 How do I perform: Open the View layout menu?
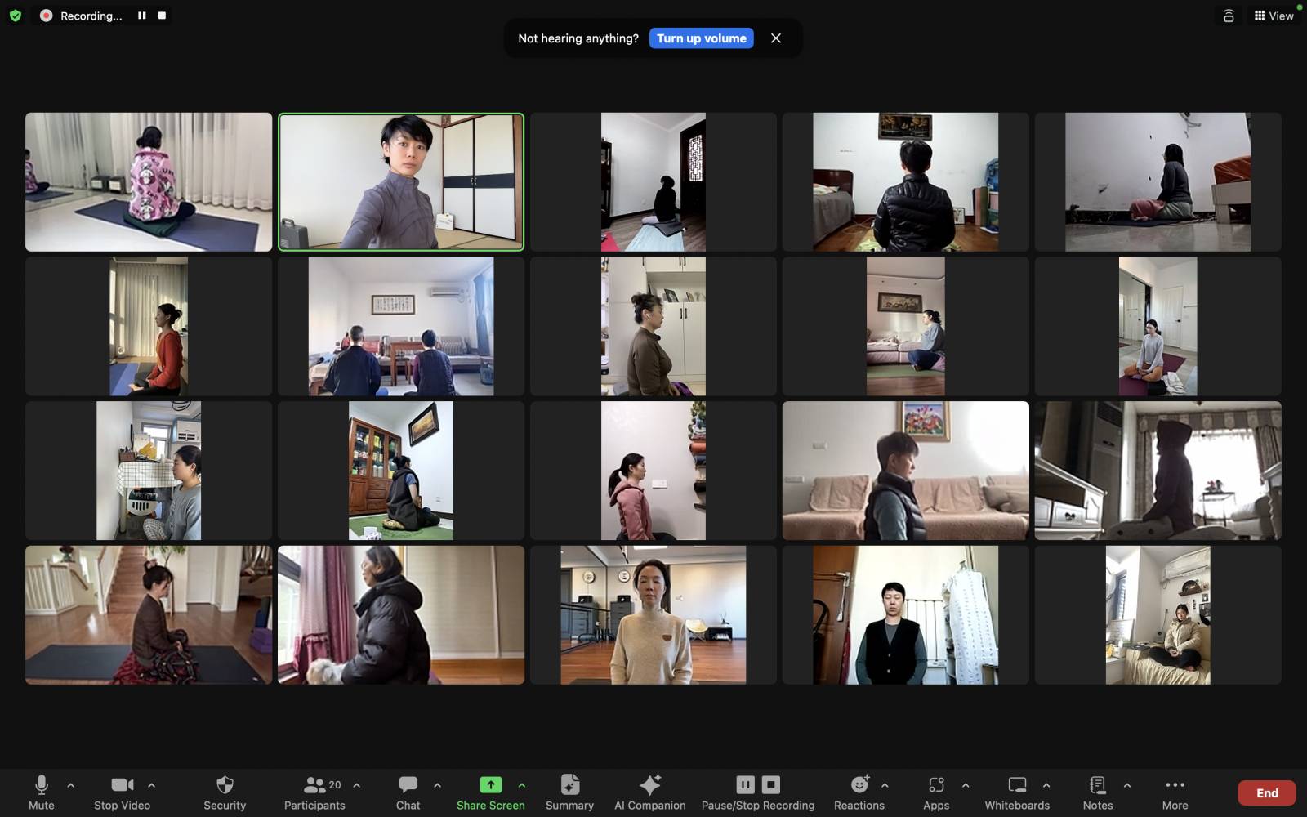point(1274,16)
